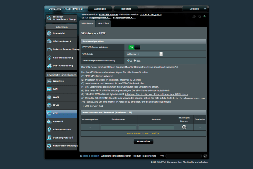The image size is (253, 169).
Task: Click the Übersicht globe icon
Action: pos(49,33)
